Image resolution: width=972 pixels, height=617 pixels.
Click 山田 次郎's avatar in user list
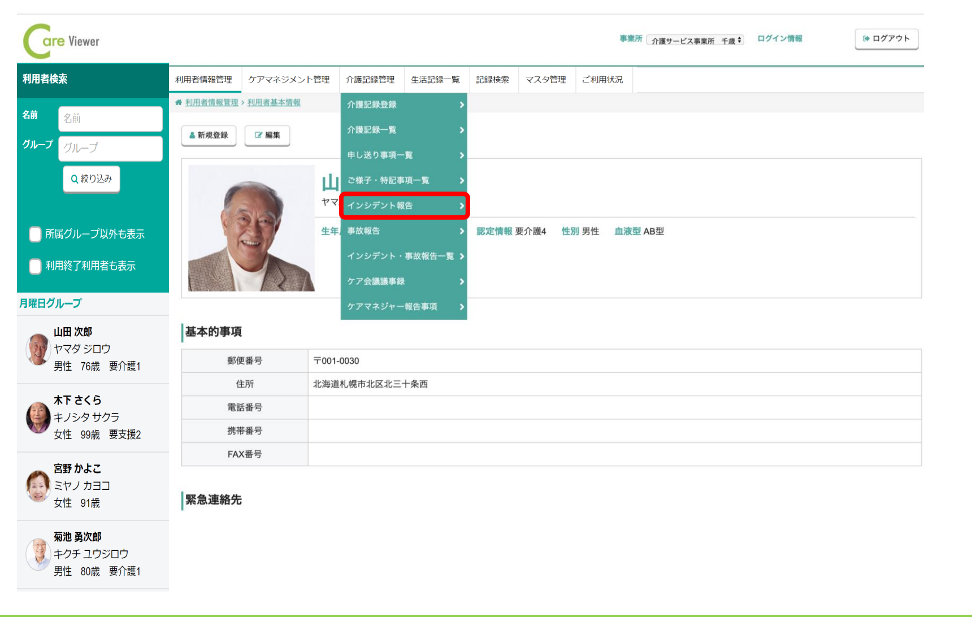point(38,349)
